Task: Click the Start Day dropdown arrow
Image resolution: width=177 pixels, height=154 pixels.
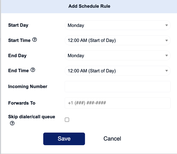Action: [167, 25]
